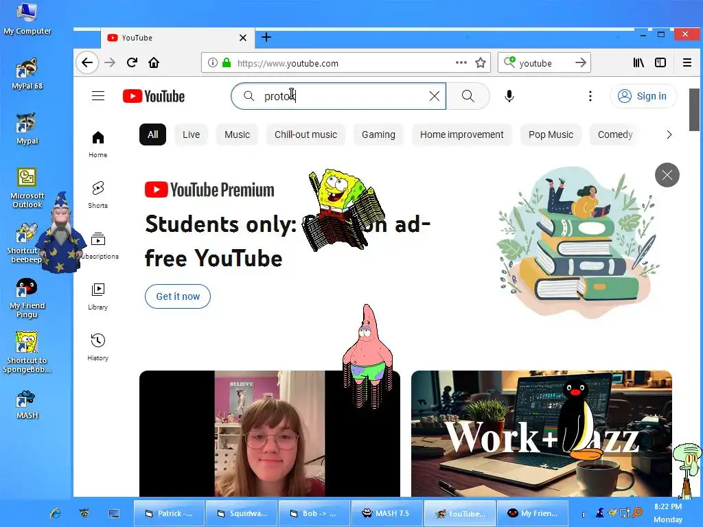Open the browser hamburger menu
Viewport: 703px width, 527px height.
(687, 62)
